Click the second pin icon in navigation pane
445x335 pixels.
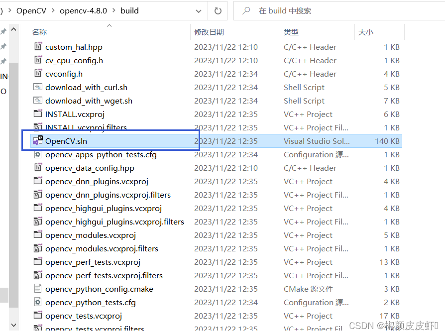pos(3,46)
